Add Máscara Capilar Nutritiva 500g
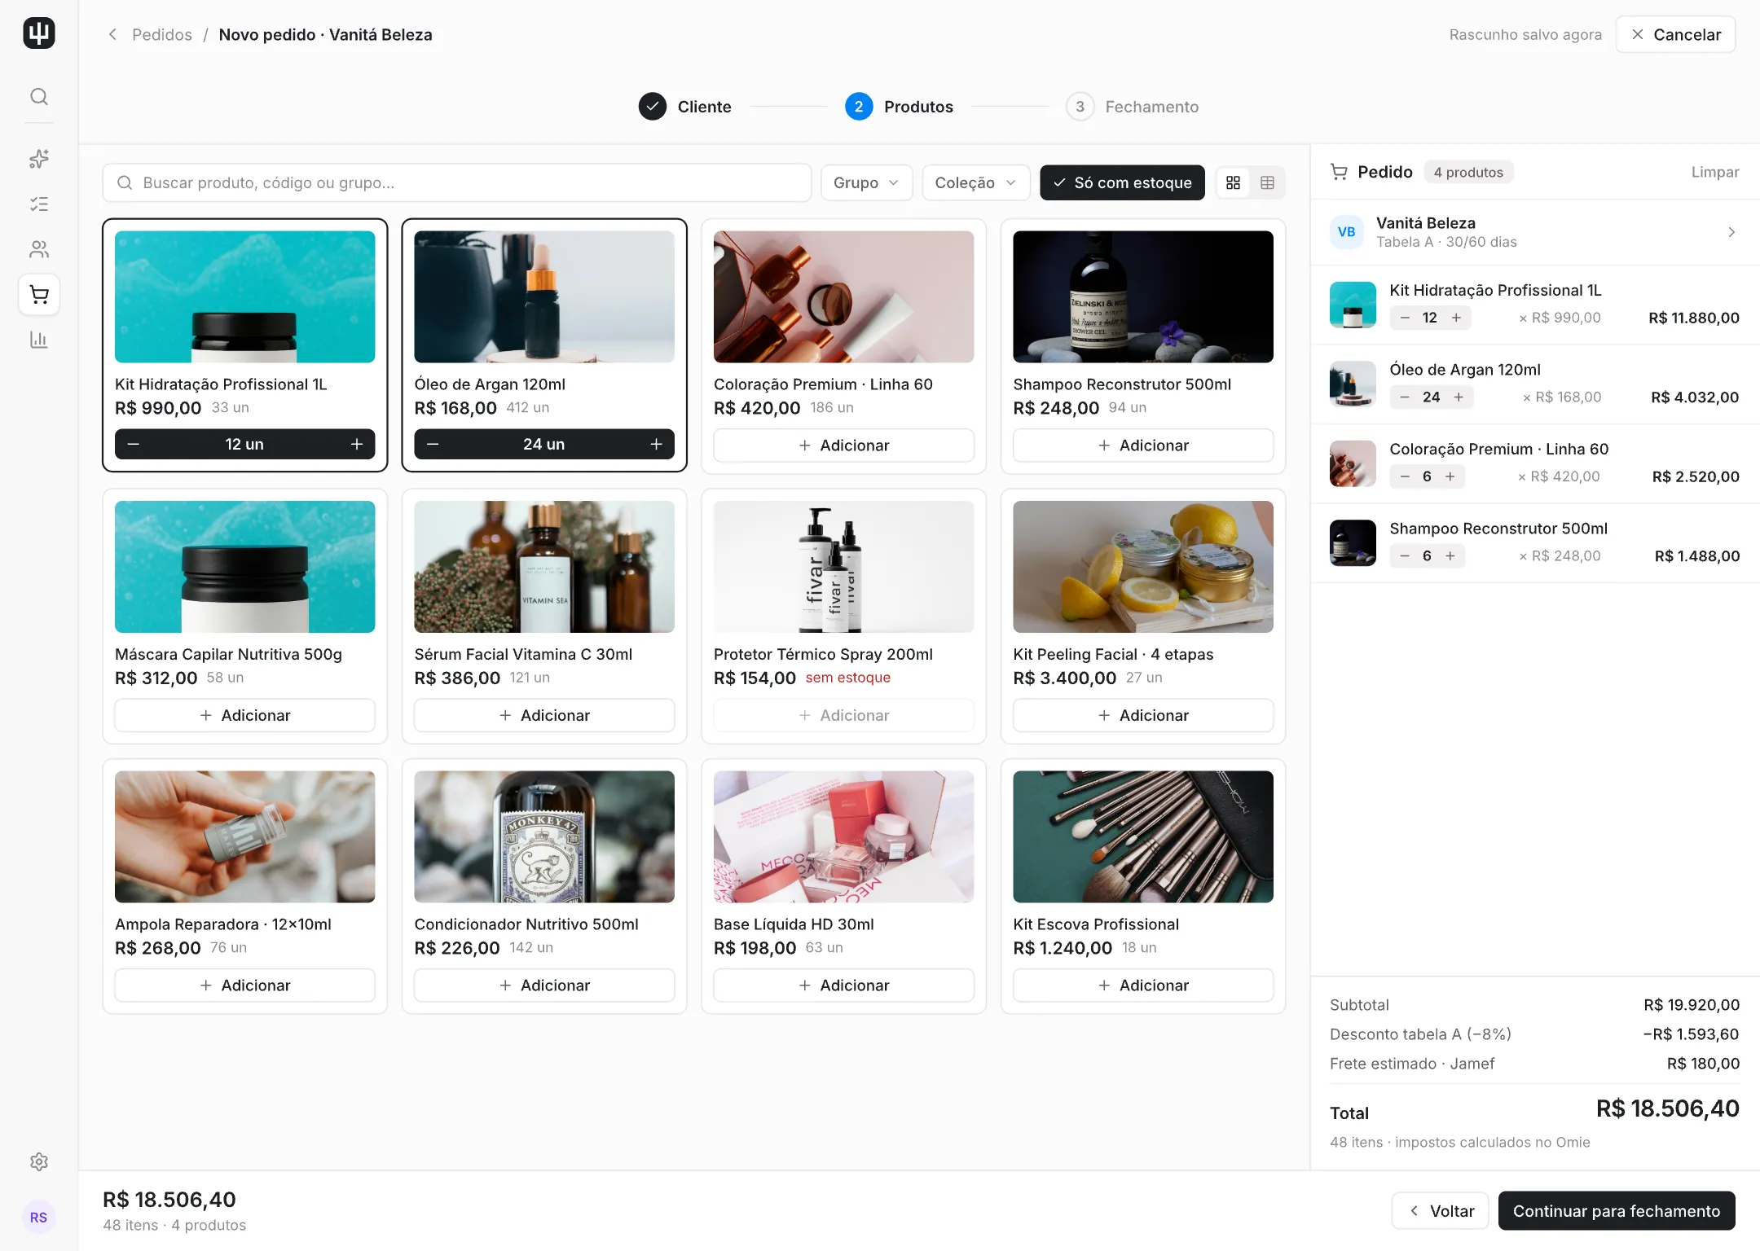This screenshot has height=1251, width=1760. click(x=244, y=715)
